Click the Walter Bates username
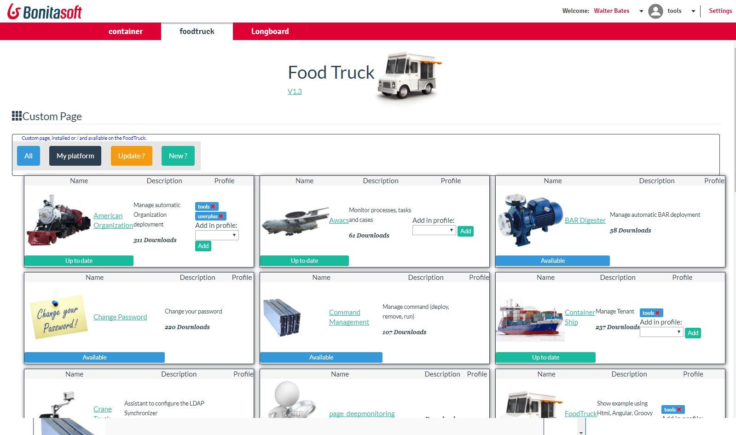736x435 pixels. click(x=611, y=11)
